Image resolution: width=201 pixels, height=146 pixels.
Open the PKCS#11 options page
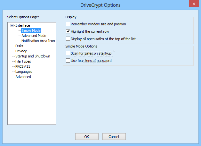[x=23, y=66]
